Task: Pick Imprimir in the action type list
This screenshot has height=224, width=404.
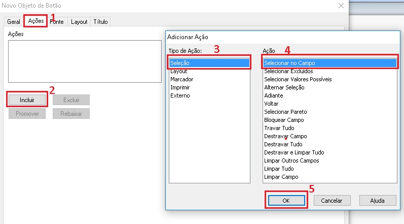Action: (180, 87)
